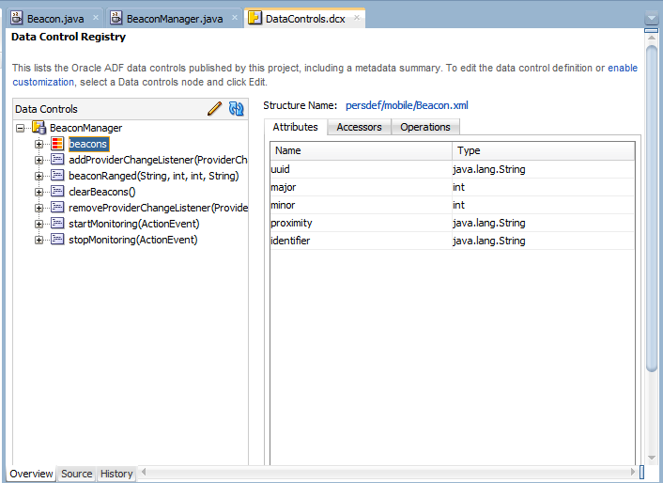
Task: Click the addProviderChangeListener method icon
Action: pyautogui.click(x=57, y=160)
